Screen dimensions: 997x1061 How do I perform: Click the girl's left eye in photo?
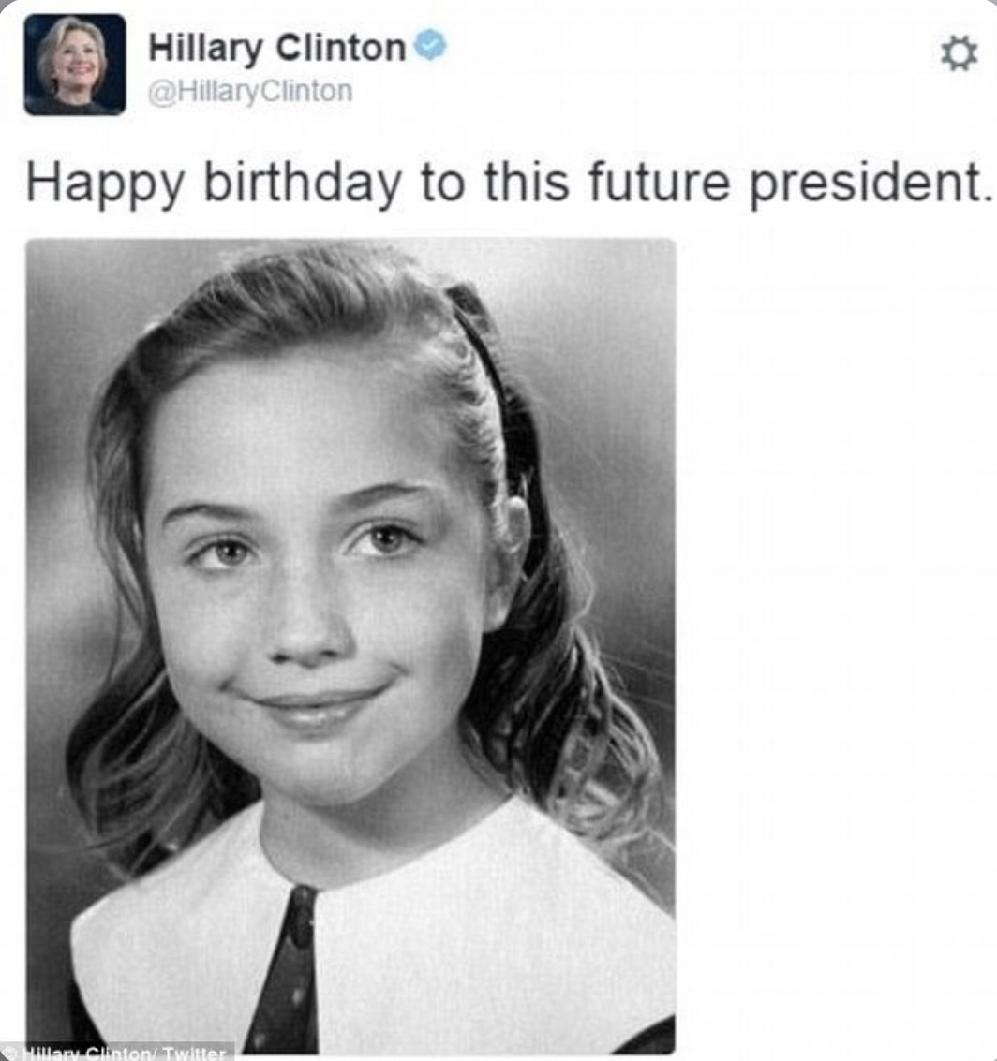(384, 539)
